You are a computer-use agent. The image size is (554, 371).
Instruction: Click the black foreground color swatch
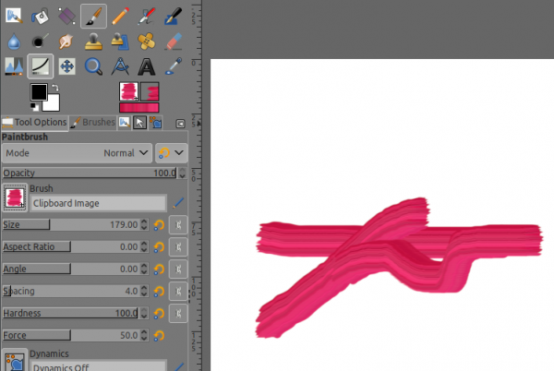[39, 92]
